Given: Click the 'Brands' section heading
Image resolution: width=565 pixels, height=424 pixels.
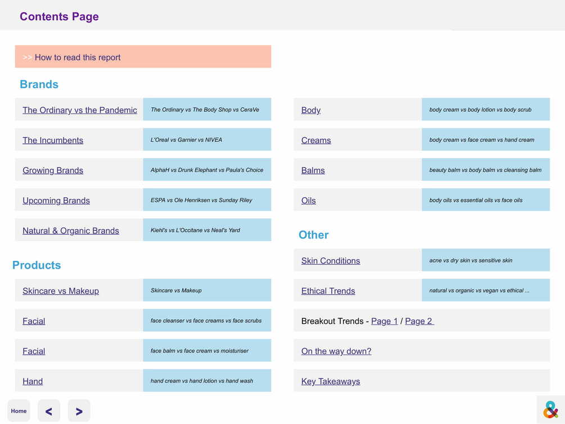Looking at the screenshot, I should [39, 84].
